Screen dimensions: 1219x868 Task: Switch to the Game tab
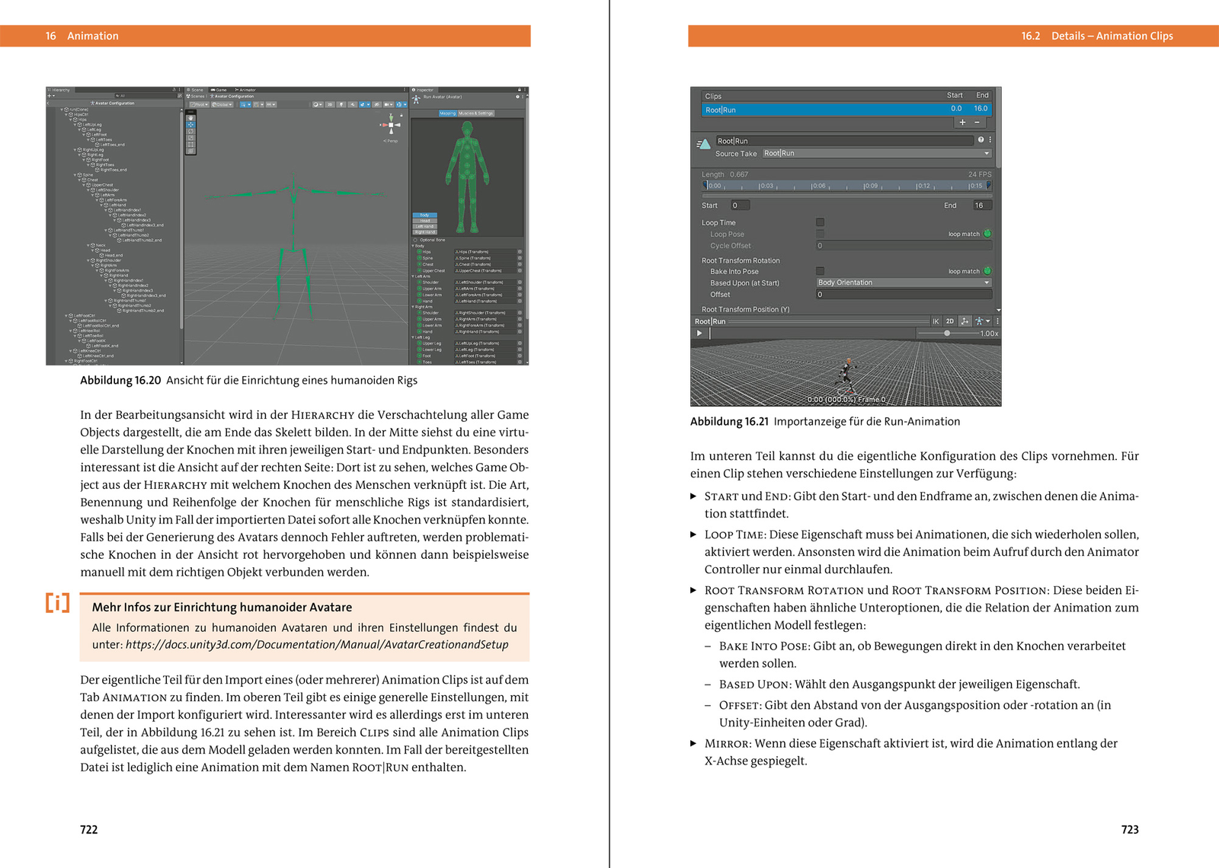pos(219,90)
